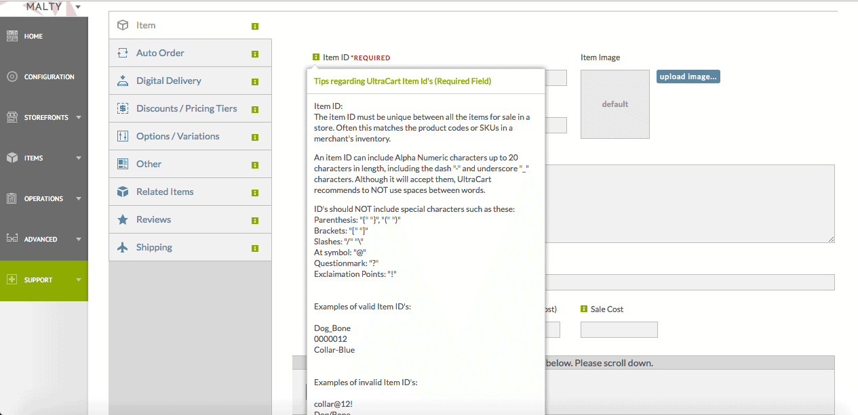Click green help icon on Auto Order tab

pos(255,54)
